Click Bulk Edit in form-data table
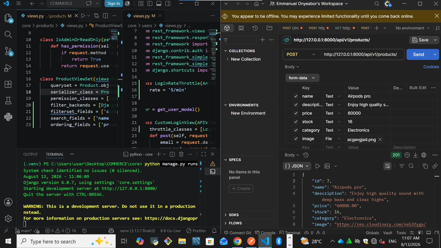The width and height of the screenshot is (441, 248). pos(418,88)
